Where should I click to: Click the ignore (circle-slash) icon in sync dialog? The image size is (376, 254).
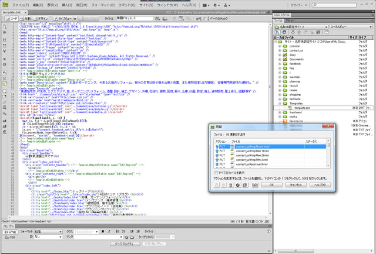pos(237,185)
